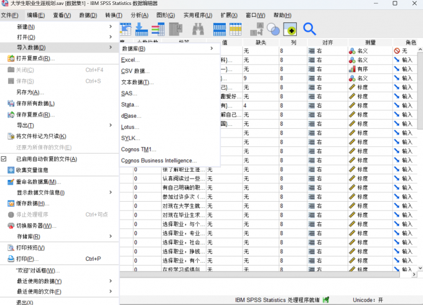Expand the 最近使用的文件(F) submenu arrow
The image size is (423, 305).
[x=111, y=291]
